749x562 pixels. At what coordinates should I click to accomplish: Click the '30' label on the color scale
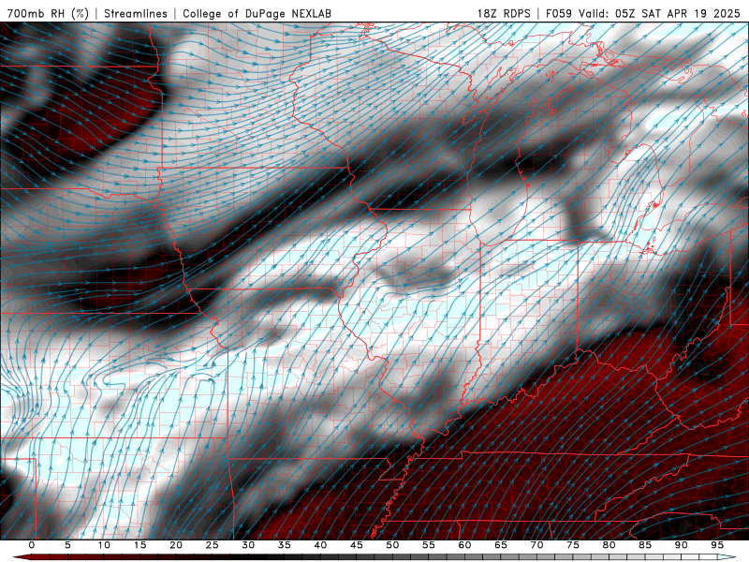pos(248,545)
